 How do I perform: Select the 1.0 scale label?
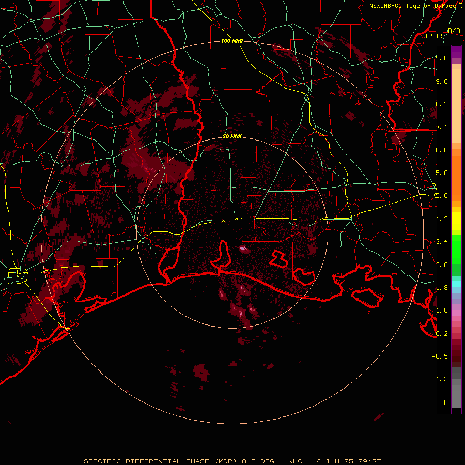442,311
